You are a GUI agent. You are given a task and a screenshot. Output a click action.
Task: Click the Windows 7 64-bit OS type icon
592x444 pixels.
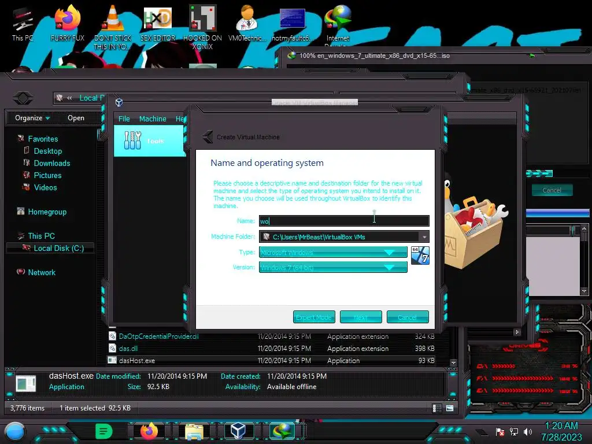point(420,256)
